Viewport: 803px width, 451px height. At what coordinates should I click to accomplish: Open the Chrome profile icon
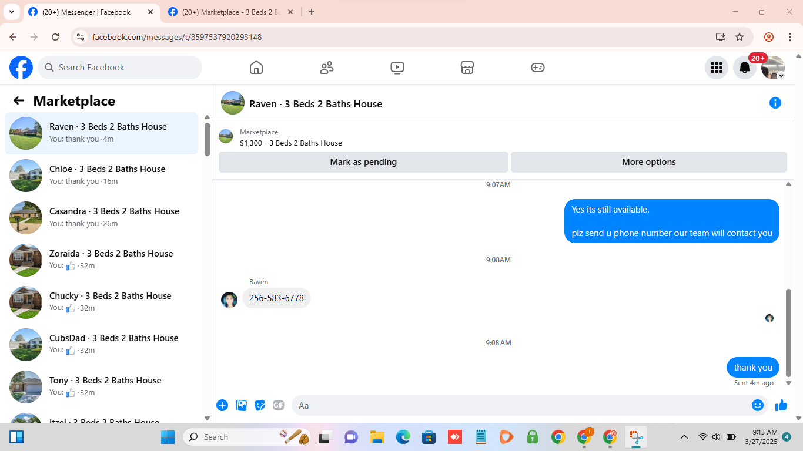tap(769, 37)
